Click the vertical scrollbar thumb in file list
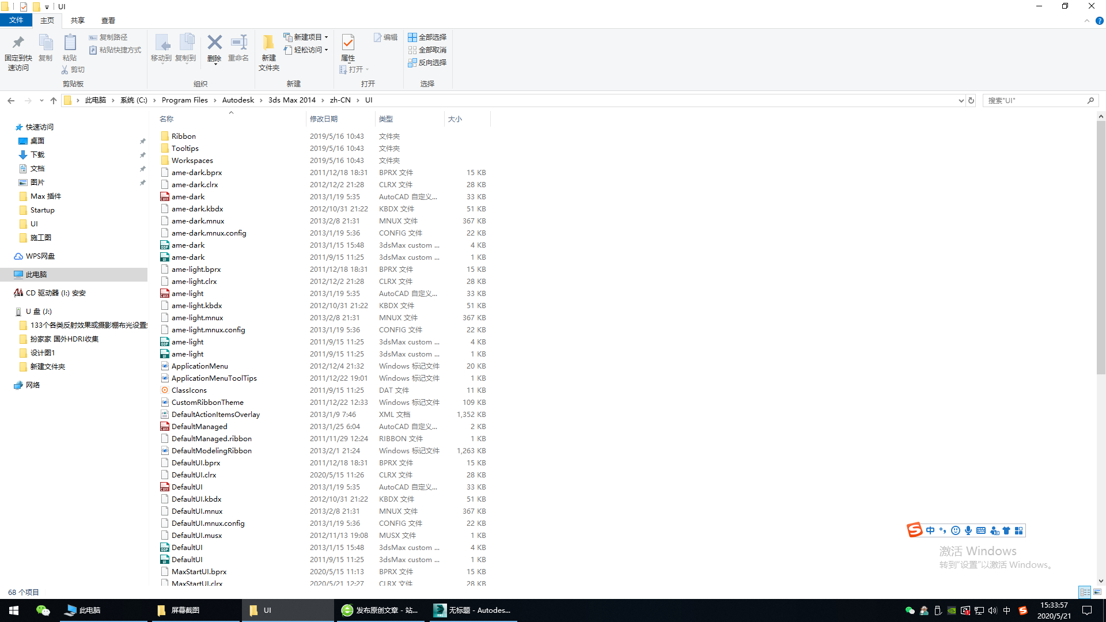The height and width of the screenshot is (622, 1106). (x=1101, y=248)
